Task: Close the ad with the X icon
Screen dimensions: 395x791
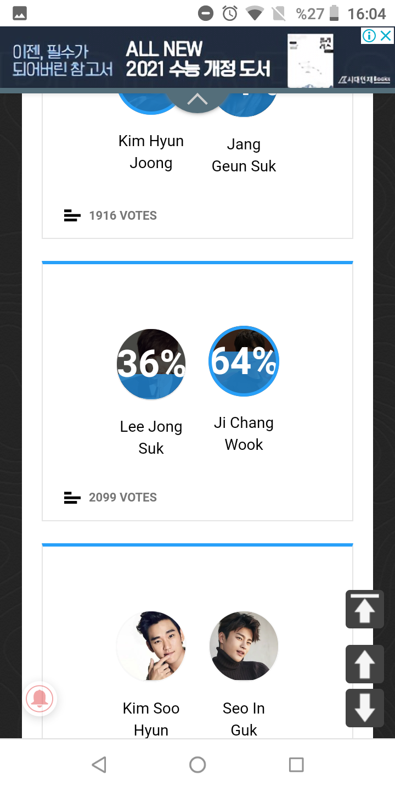Action: click(x=386, y=36)
